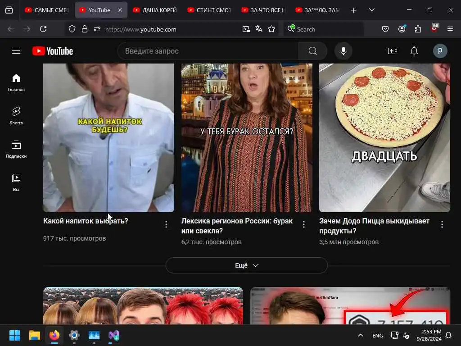Open File Explorer from the taskbar
This screenshot has height=346, width=461.
point(34,335)
